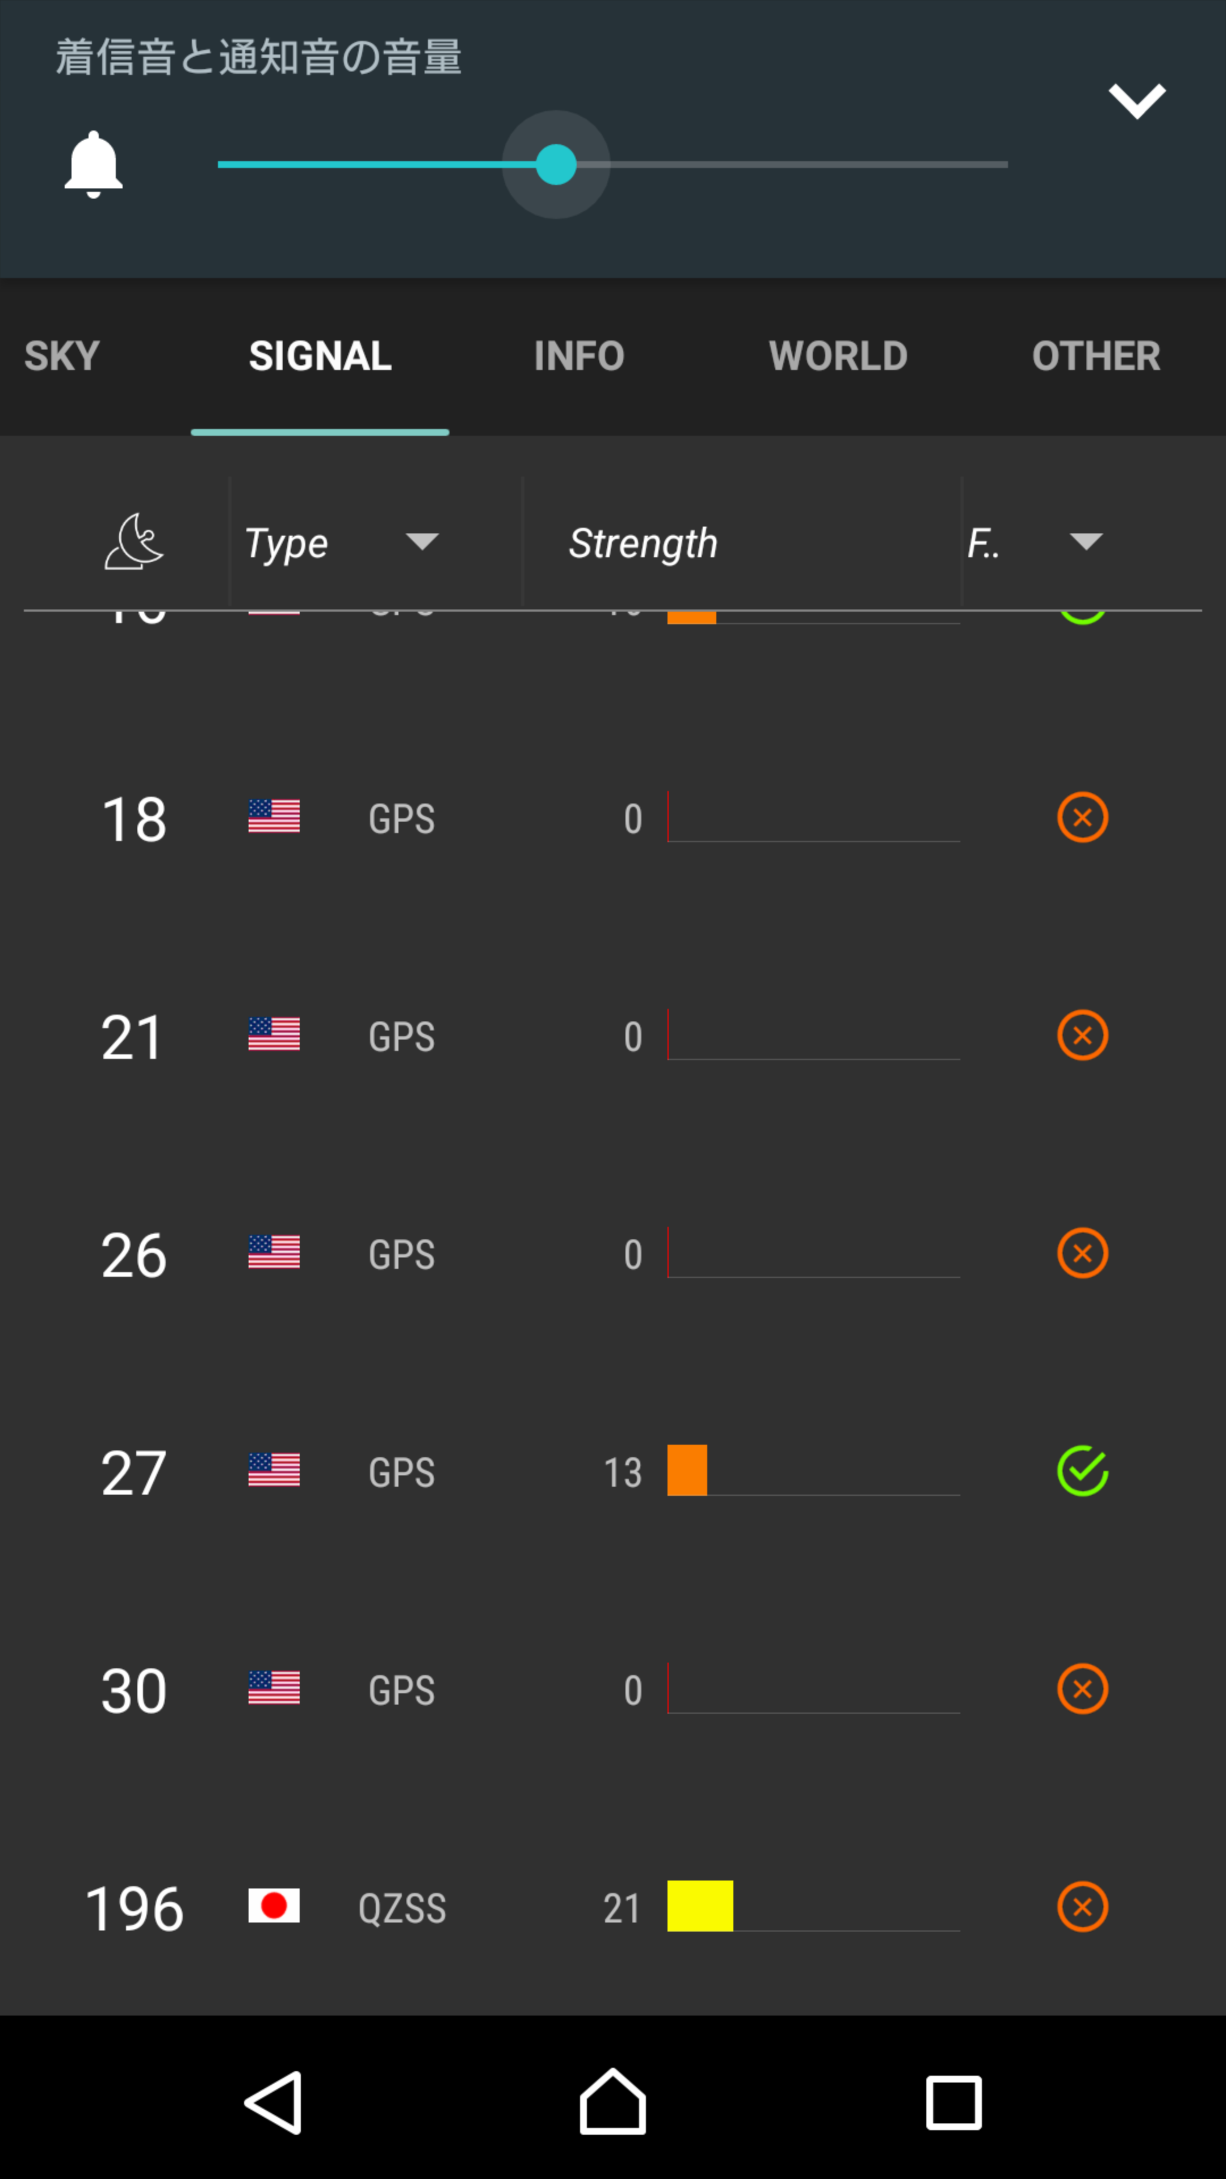Switch to the SKY tab
This screenshot has width=1226, height=2179.
pos(62,356)
